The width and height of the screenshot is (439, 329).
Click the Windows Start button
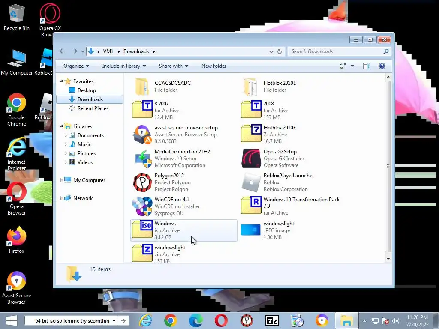11,320
